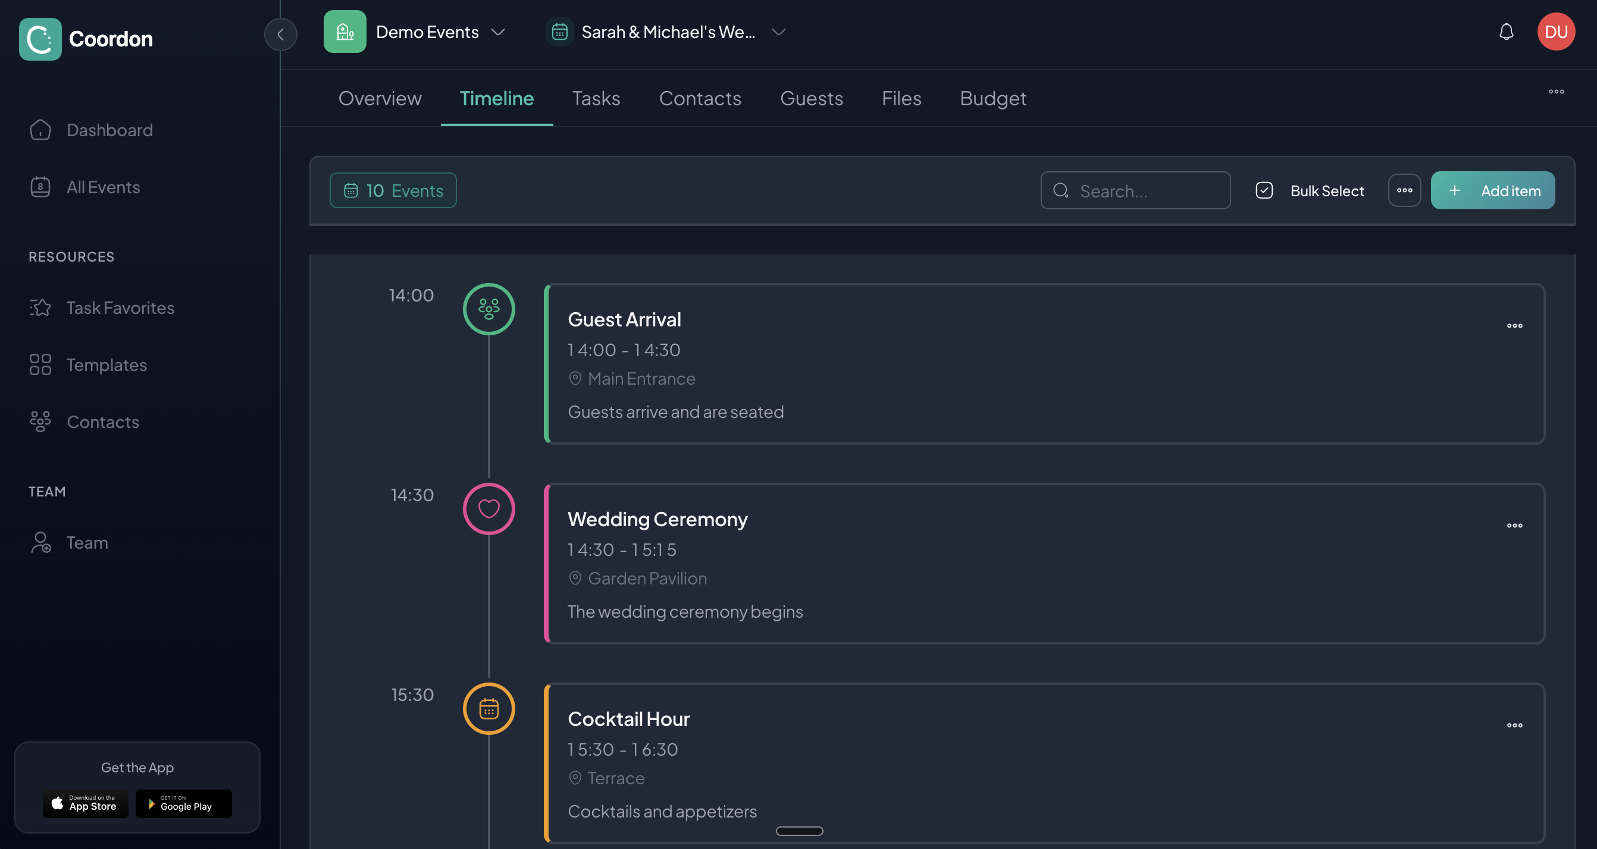
Task: Click the venue icon beside Demo Events
Action: [345, 32]
